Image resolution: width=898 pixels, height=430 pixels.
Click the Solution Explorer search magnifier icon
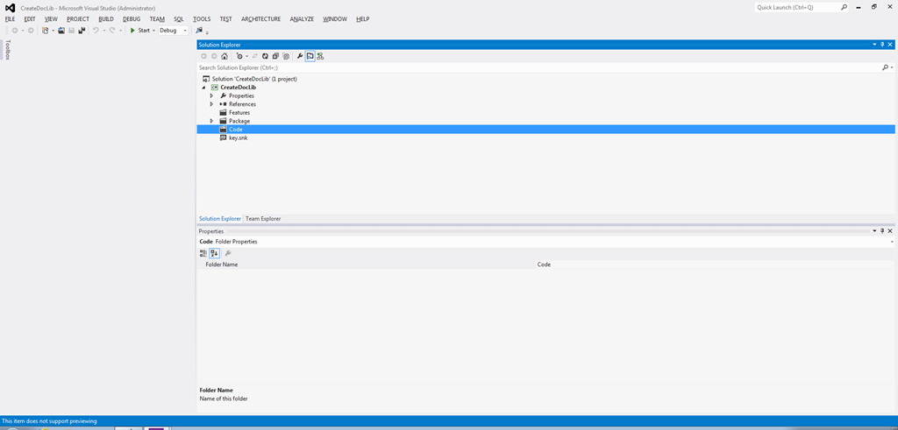[885, 67]
